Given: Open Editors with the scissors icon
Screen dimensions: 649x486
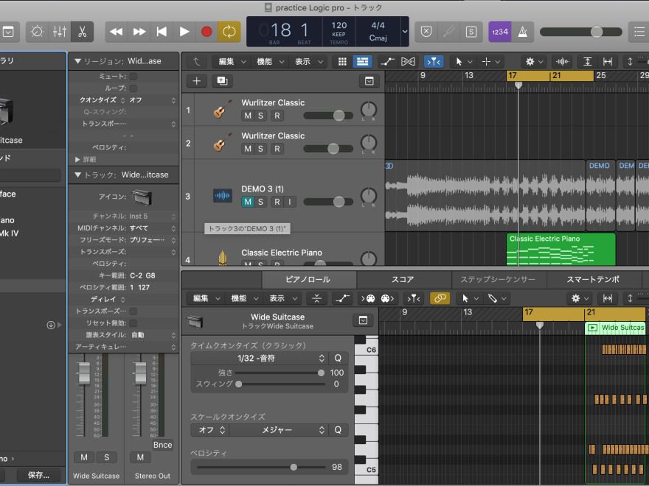Looking at the screenshot, I should pos(82,32).
